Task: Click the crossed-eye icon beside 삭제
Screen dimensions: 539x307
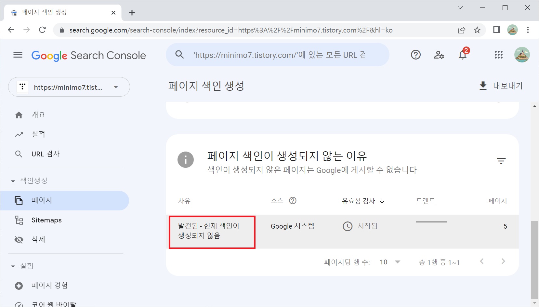Action: [x=19, y=240]
